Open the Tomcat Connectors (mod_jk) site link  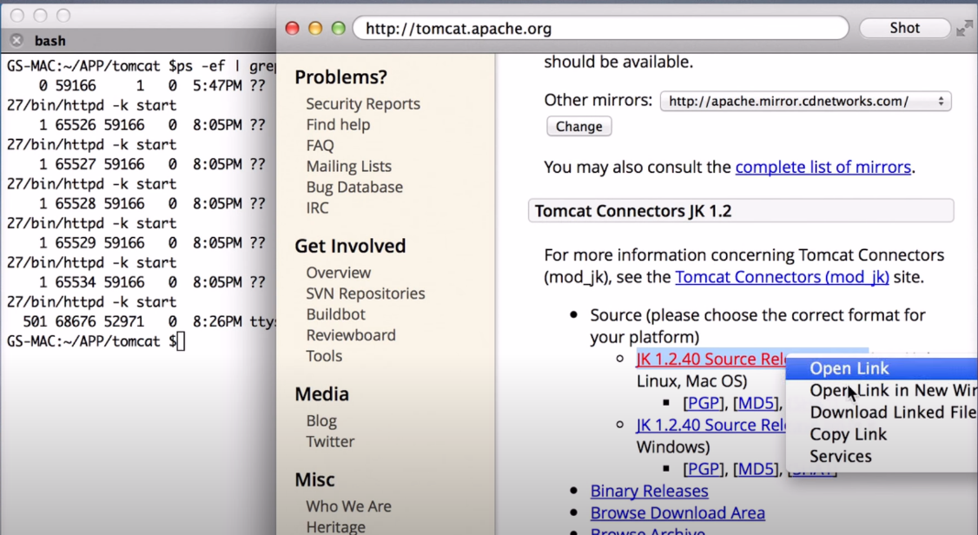click(x=782, y=277)
